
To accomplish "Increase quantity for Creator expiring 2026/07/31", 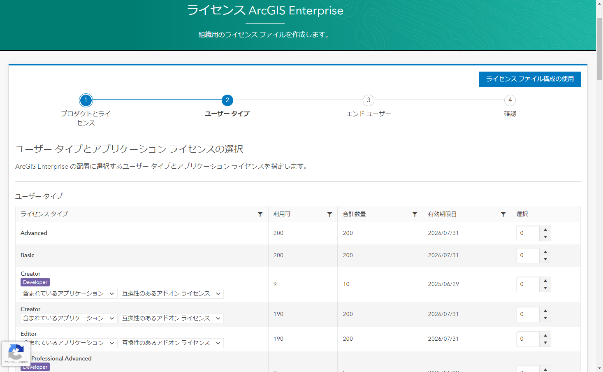I will (545, 311).
